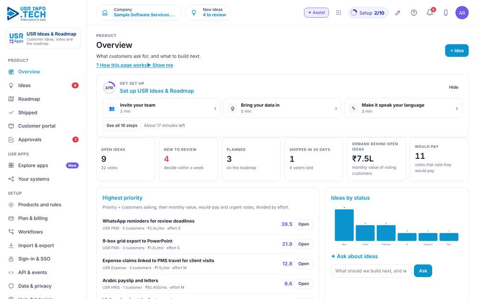Click Open status on WhatsApp reminders idea
Screen dimensions: 478x299
tap(304, 224)
